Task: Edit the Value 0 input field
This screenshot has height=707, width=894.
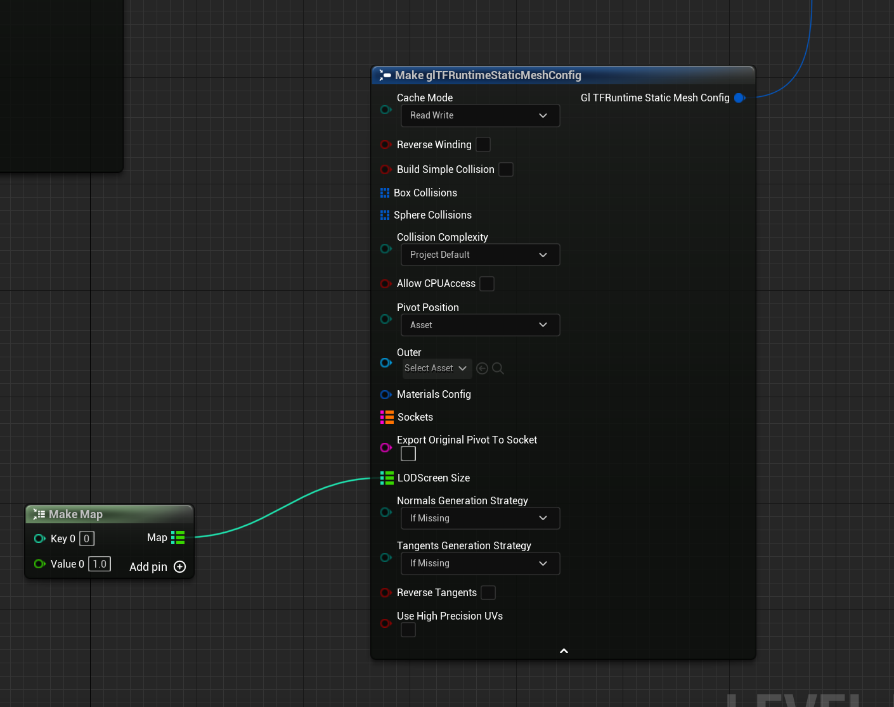Action: tap(99, 563)
